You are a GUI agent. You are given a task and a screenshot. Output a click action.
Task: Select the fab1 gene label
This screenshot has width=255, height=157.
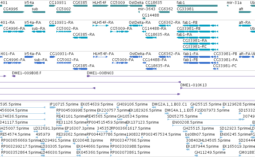point(181,3)
